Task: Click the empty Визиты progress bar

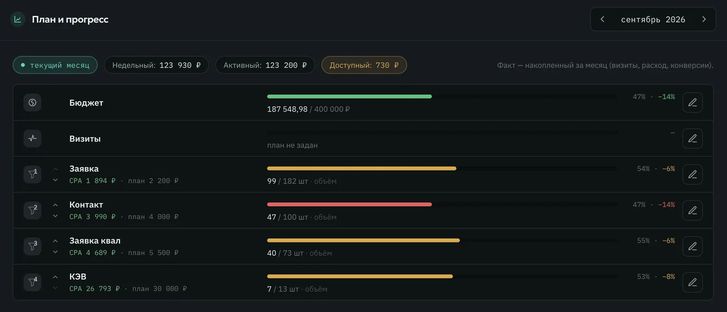Action: (x=442, y=133)
